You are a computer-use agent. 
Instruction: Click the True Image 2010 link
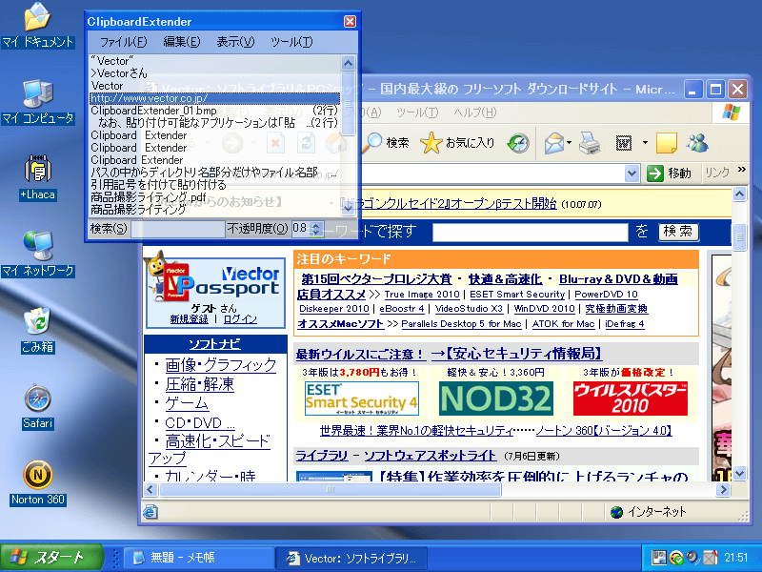[x=422, y=295]
